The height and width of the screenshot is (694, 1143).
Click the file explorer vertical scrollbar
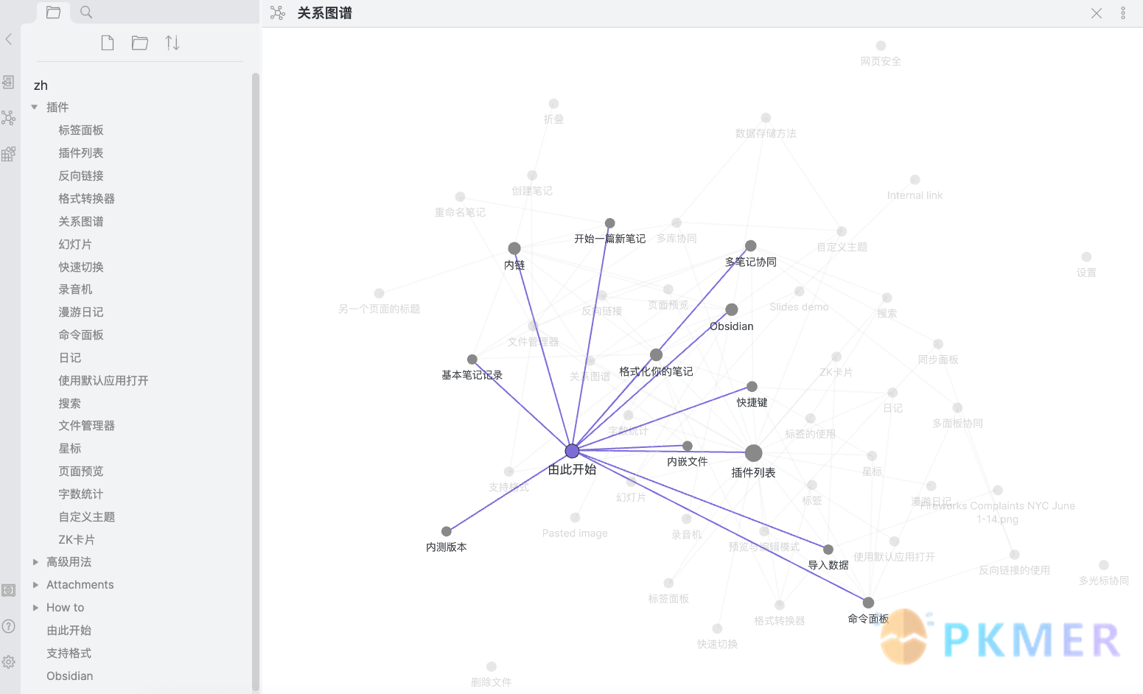point(256,368)
